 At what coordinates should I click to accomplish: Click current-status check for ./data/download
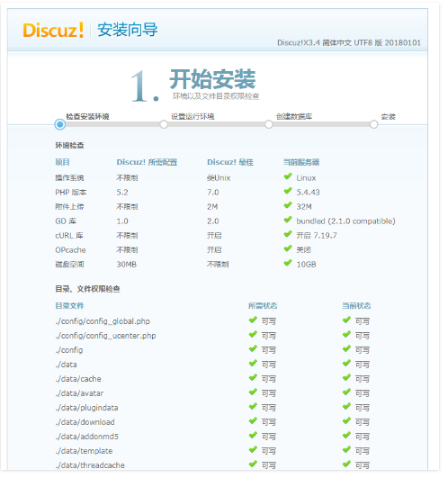(346, 421)
